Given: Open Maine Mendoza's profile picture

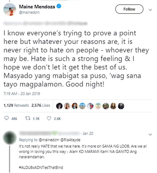Looking at the screenshot, I should pos(10,9).
